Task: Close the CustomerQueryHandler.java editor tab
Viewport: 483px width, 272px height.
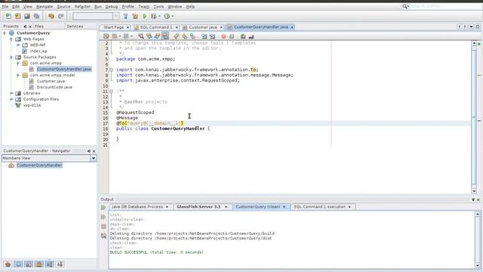Action: [292, 27]
